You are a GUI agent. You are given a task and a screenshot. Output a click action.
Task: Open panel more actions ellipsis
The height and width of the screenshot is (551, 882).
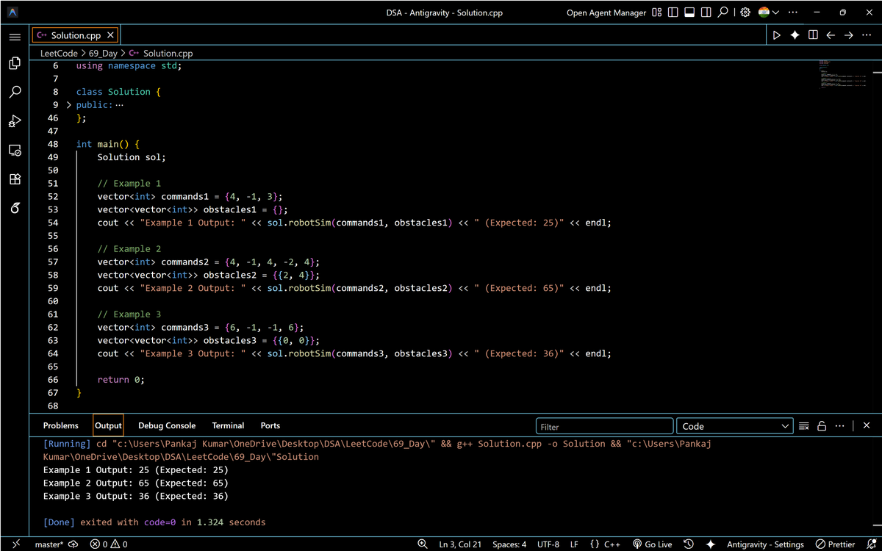point(839,426)
